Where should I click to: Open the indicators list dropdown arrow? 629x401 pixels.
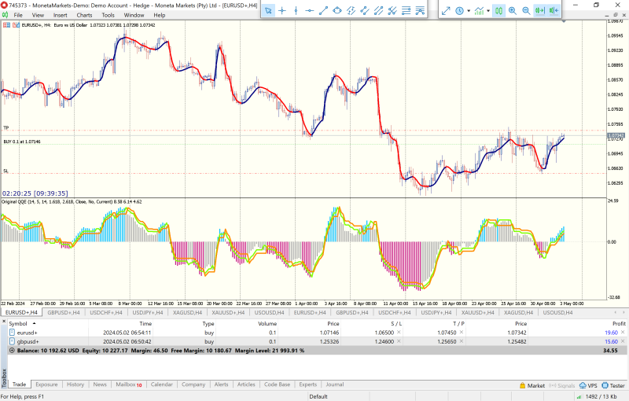489,10
